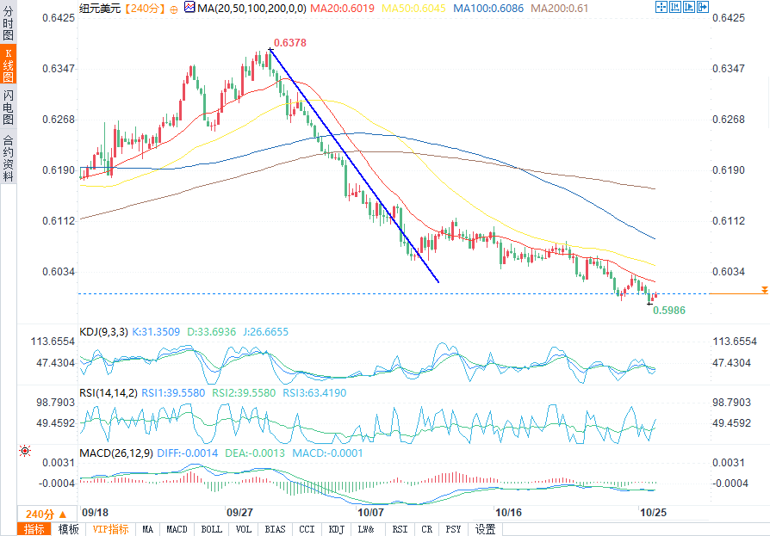This screenshot has height=536, width=770.
Task: Open the 设置 settings button
Action: pos(485,529)
